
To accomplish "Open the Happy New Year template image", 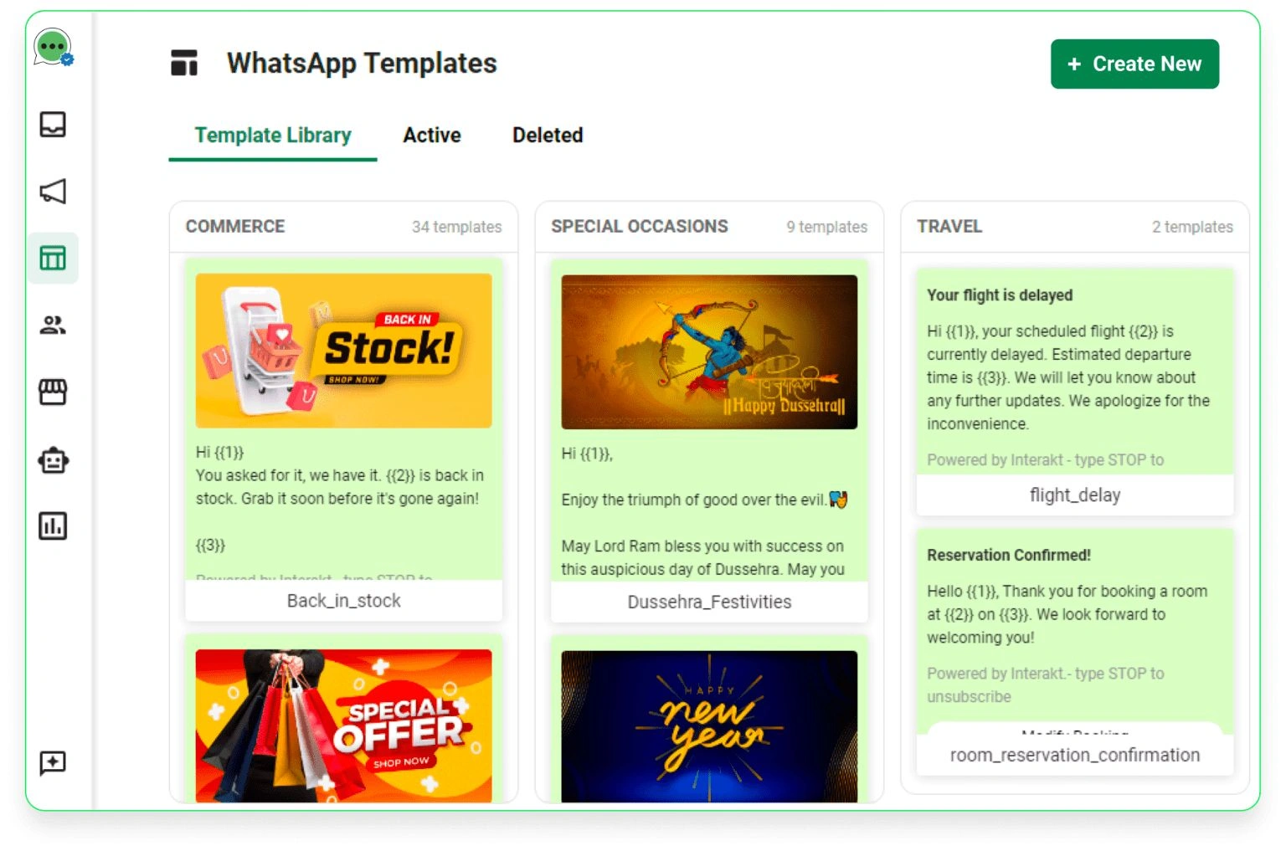I will 709,726.
